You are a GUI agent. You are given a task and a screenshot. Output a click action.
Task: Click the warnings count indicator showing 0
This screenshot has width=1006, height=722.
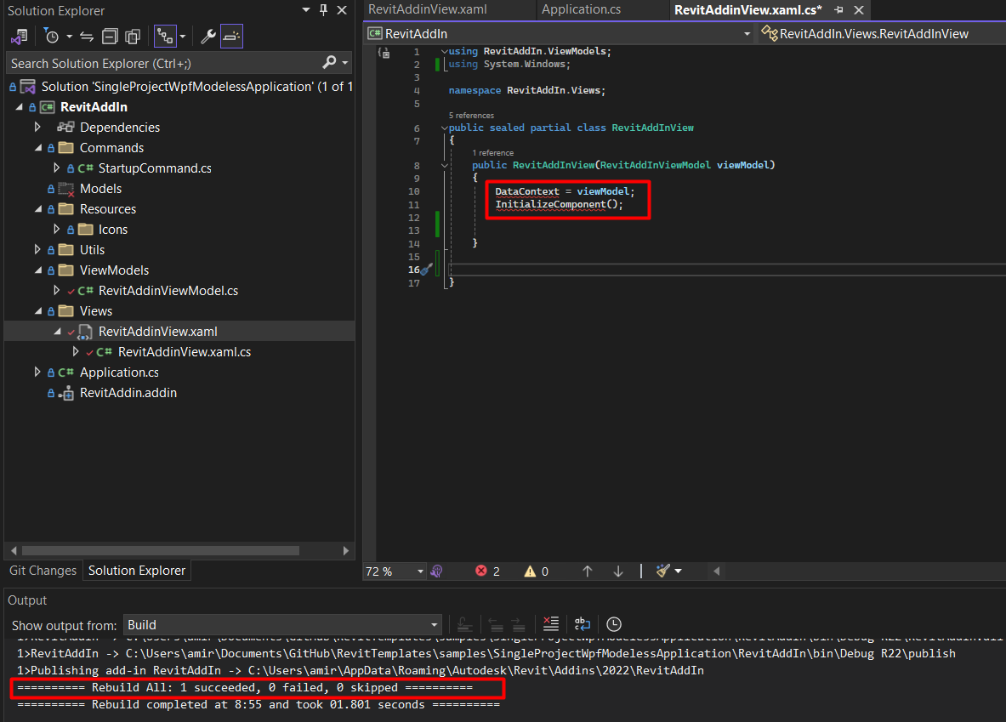coord(537,571)
